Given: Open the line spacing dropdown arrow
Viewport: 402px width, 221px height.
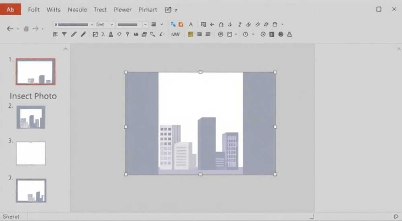Looking at the screenshot, I should [162, 25].
